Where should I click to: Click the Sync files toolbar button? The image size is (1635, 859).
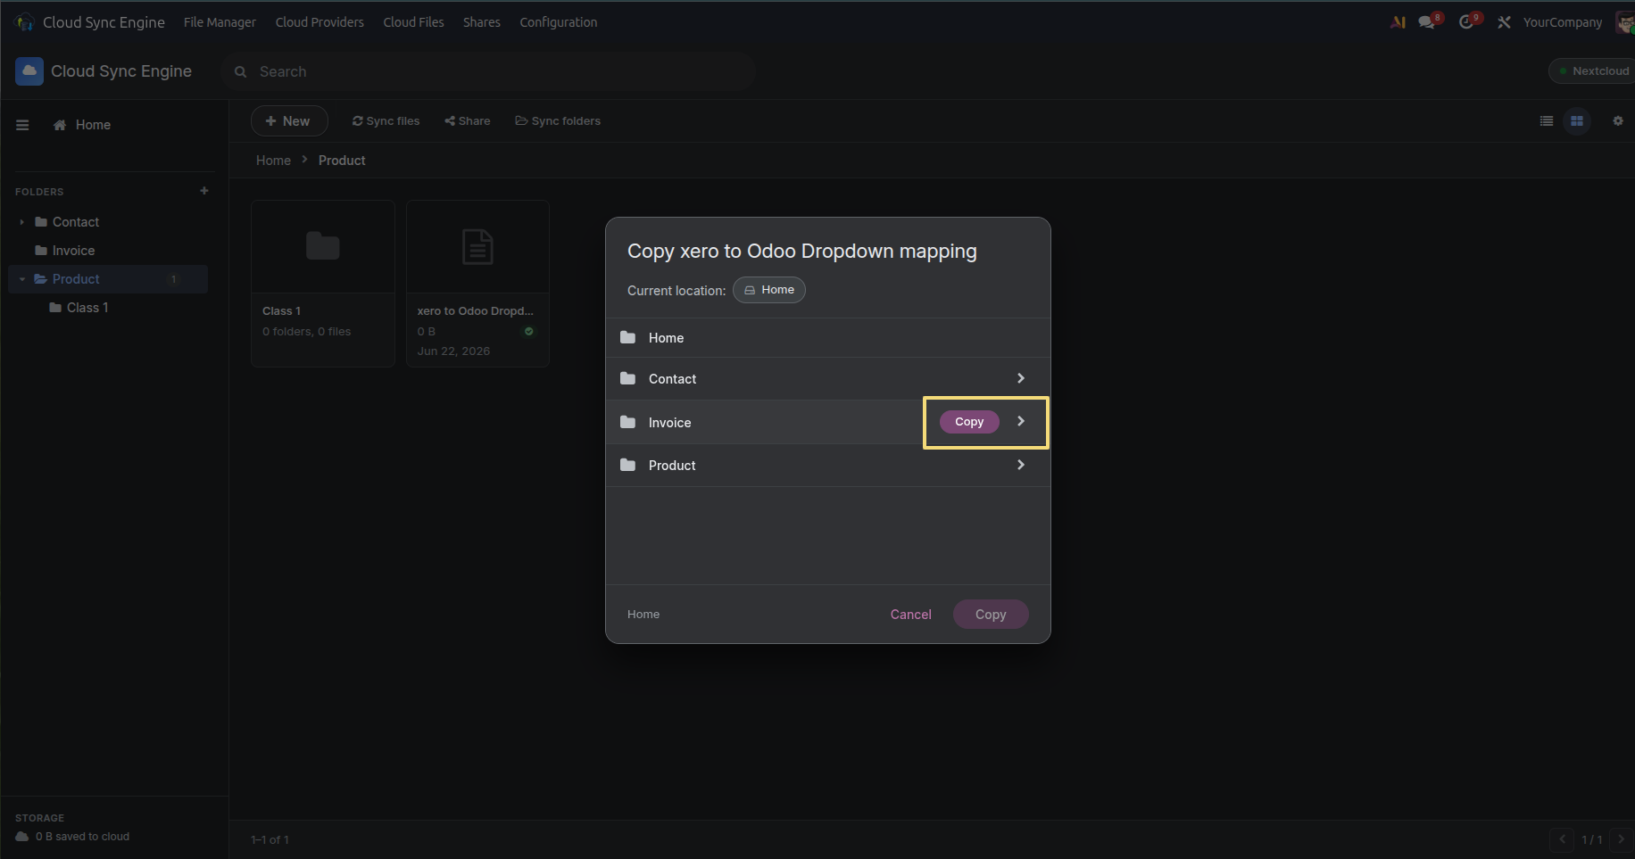point(386,121)
